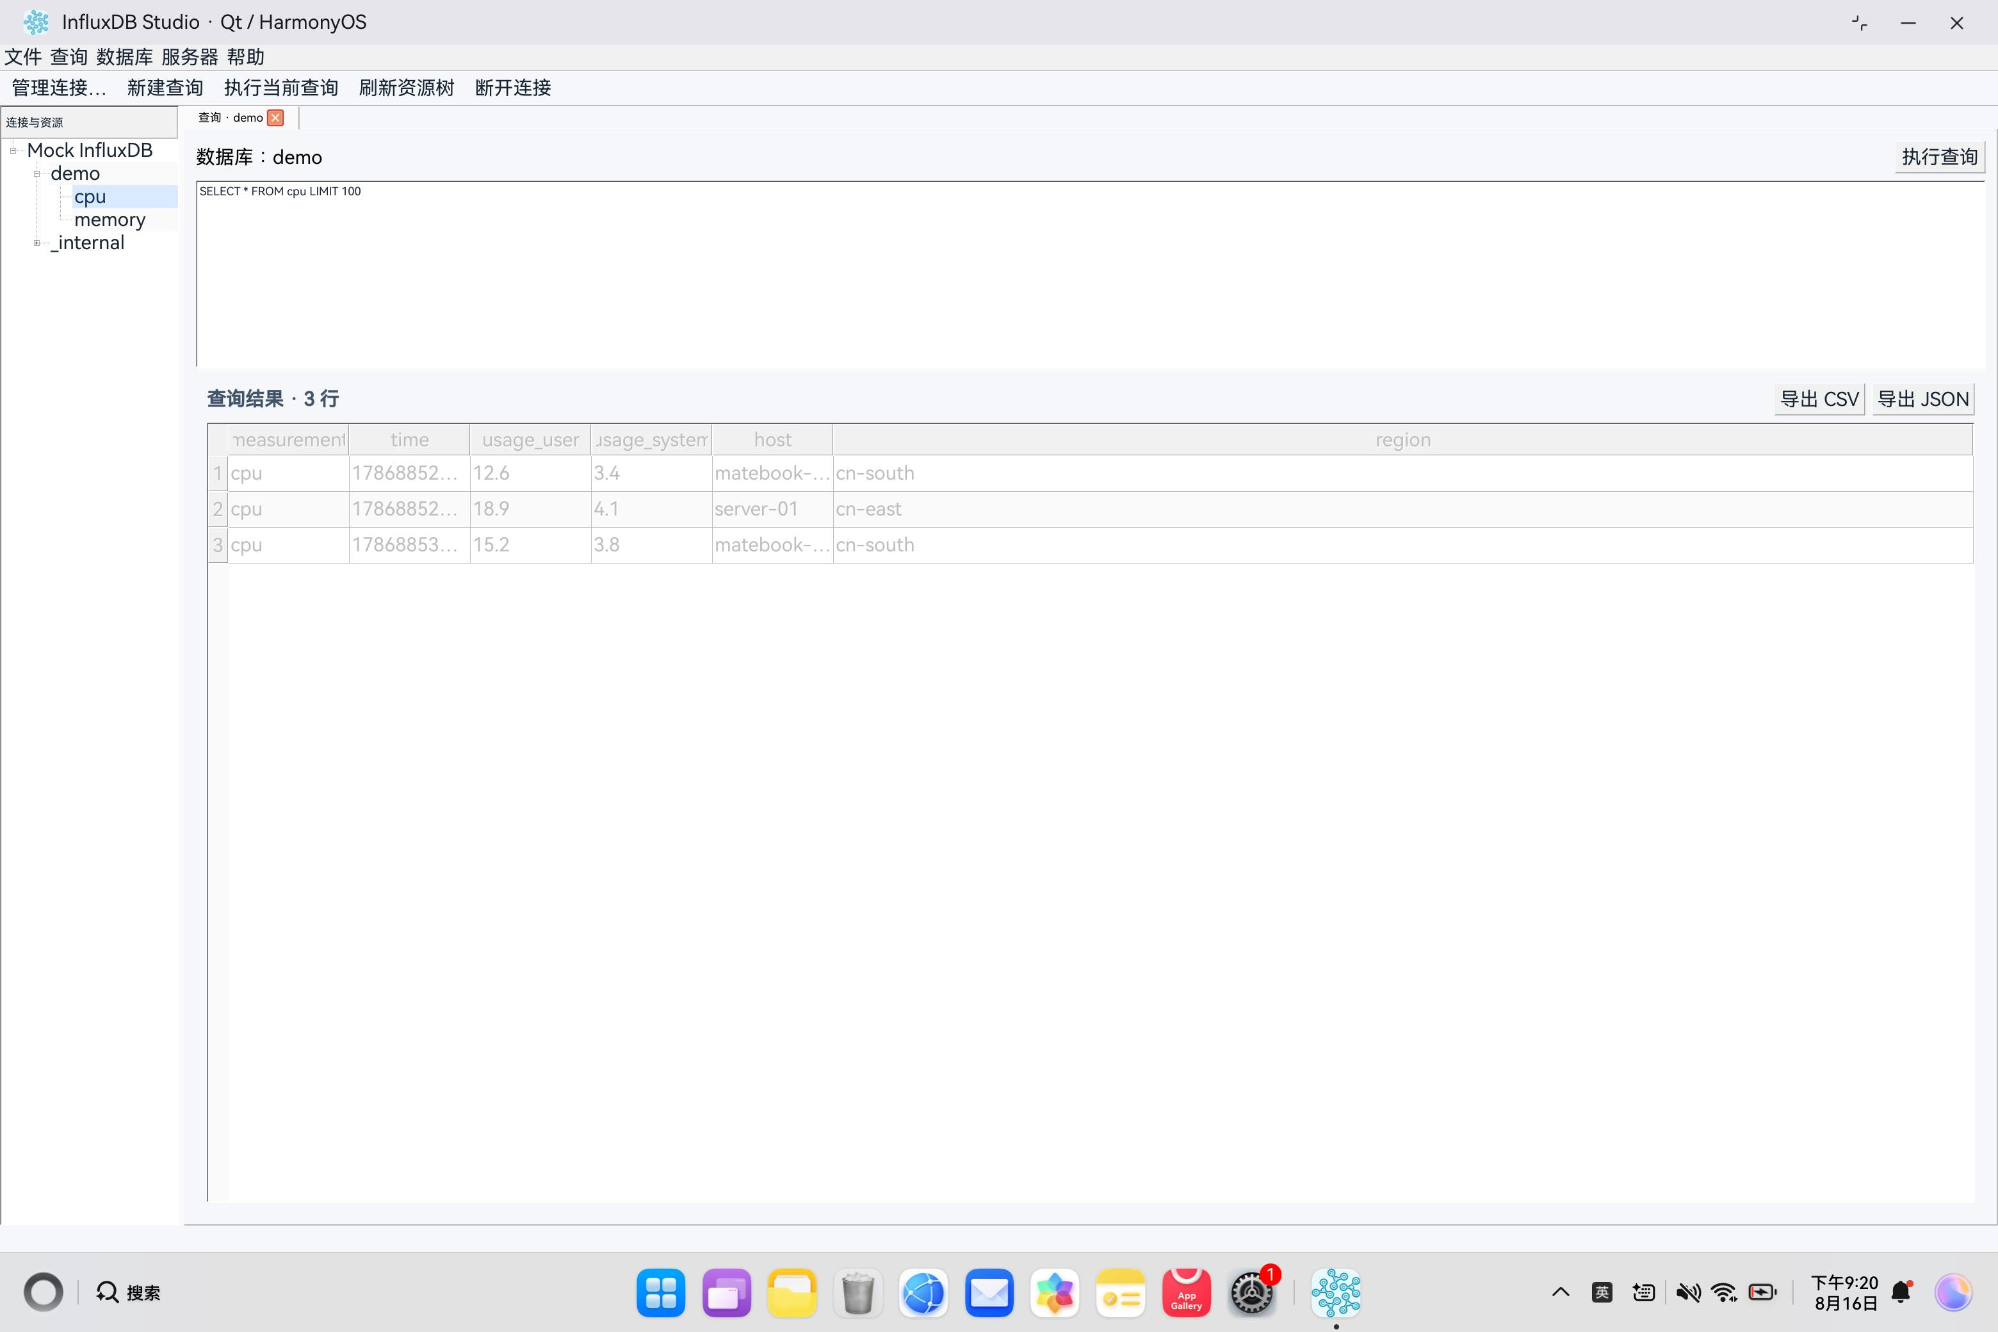Select the 4.1 usage_system cell
The width and height of the screenshot is (1998, 1332).
pyautogui.click(x=651, y=509)
